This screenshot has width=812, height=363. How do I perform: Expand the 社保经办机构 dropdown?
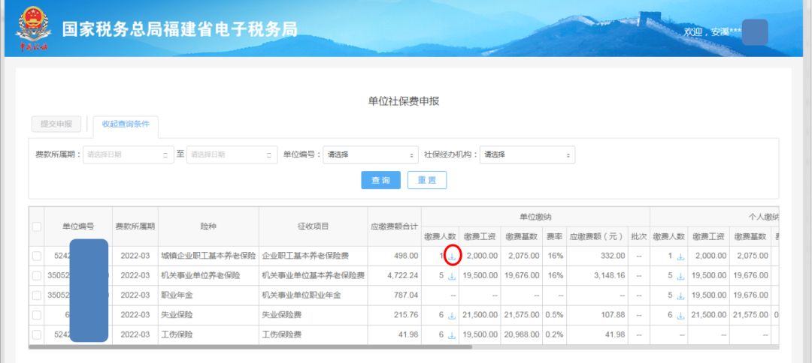point(527,154)
